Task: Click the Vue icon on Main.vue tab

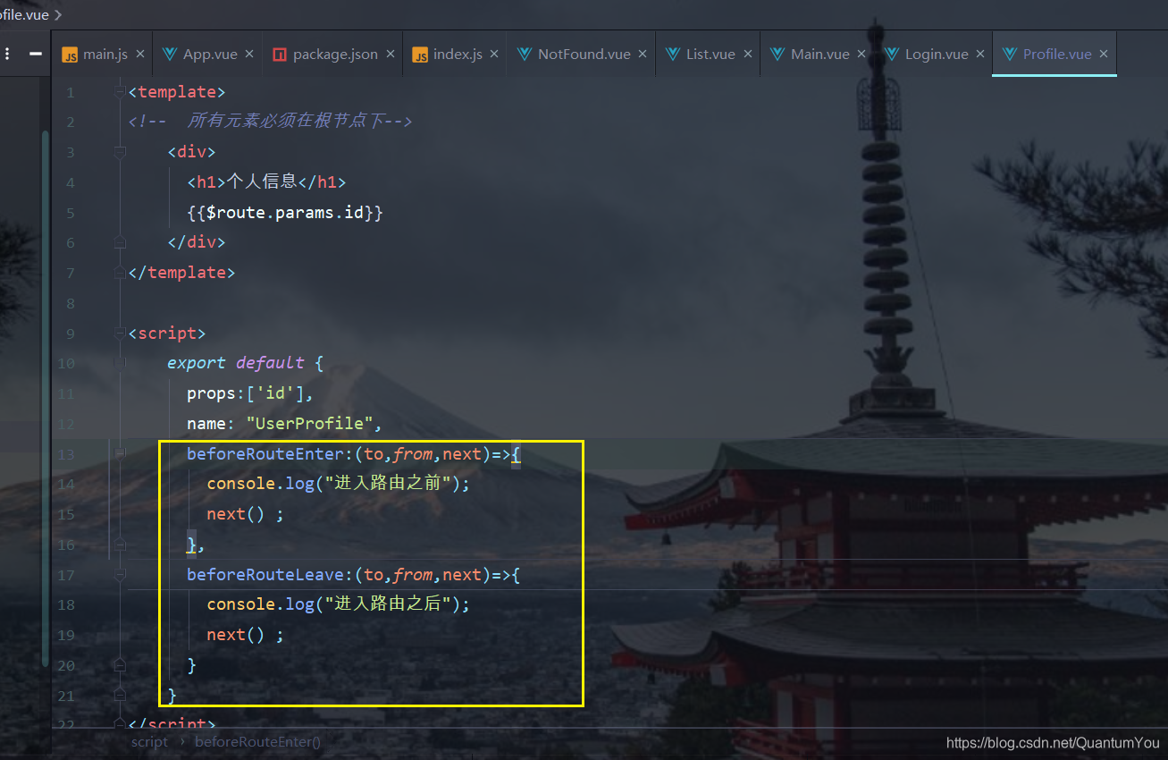Action: click(x=777, y=54)
